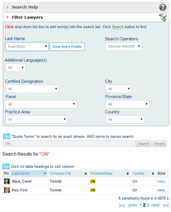This screenshot has width=171, height=212.
Task: Click the search terms input field
Action: [x=69, y=144]
